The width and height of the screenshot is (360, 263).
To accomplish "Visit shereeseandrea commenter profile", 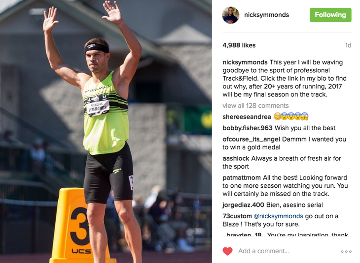I will point(247,117).
